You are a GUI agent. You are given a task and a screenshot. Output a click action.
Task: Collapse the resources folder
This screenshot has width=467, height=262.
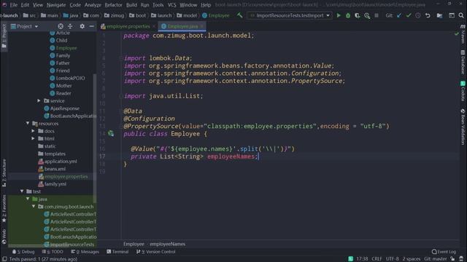(x=28, y=123)
